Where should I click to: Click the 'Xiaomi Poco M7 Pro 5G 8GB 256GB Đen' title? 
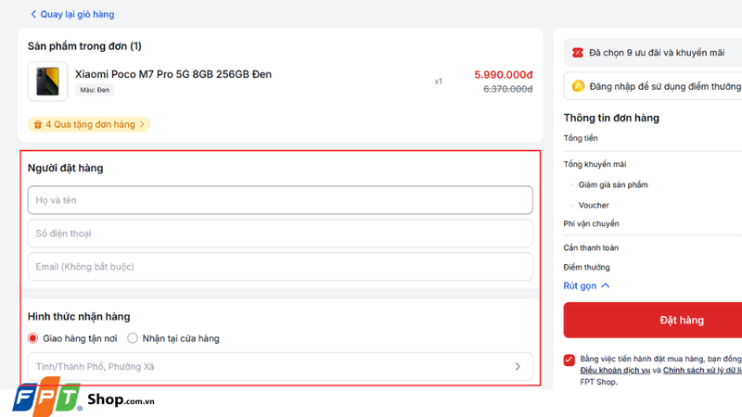[x=173, y=74]
